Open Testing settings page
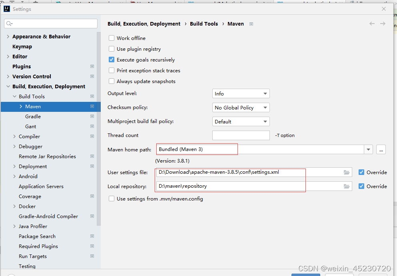The image size is (397, 276). coord(27,266)
